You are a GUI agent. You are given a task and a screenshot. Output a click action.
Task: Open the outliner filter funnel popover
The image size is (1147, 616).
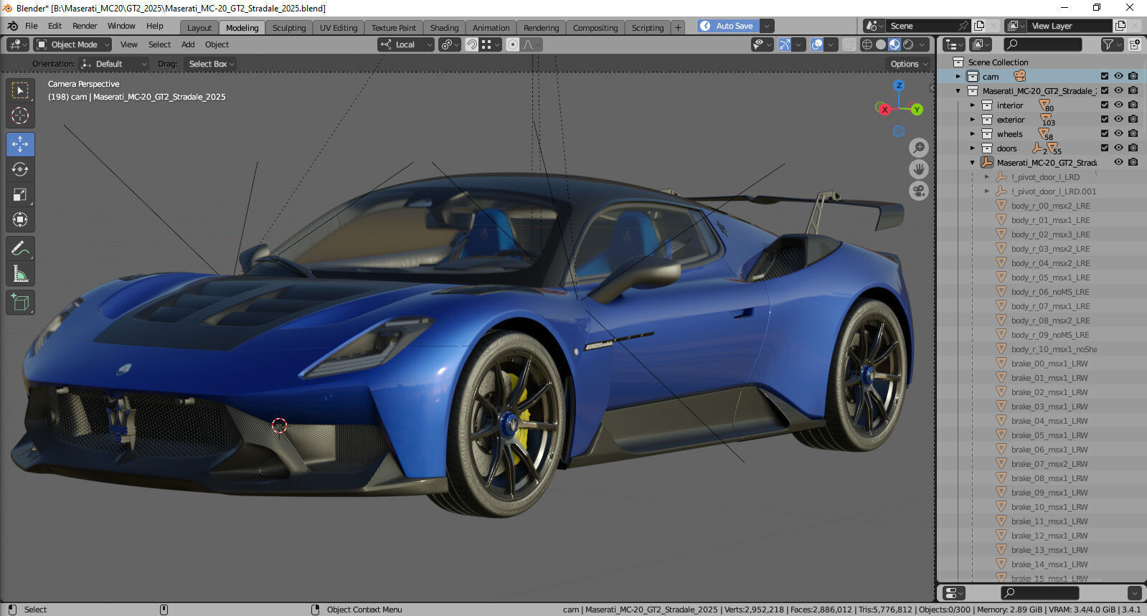pyautogui.click(x=1111, y=44)
